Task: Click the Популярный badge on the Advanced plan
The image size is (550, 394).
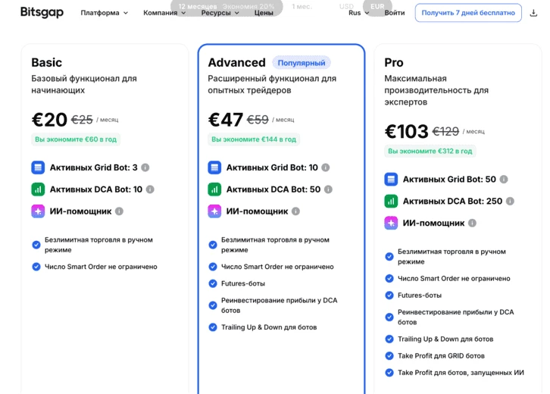Action: tap(302, 63)
